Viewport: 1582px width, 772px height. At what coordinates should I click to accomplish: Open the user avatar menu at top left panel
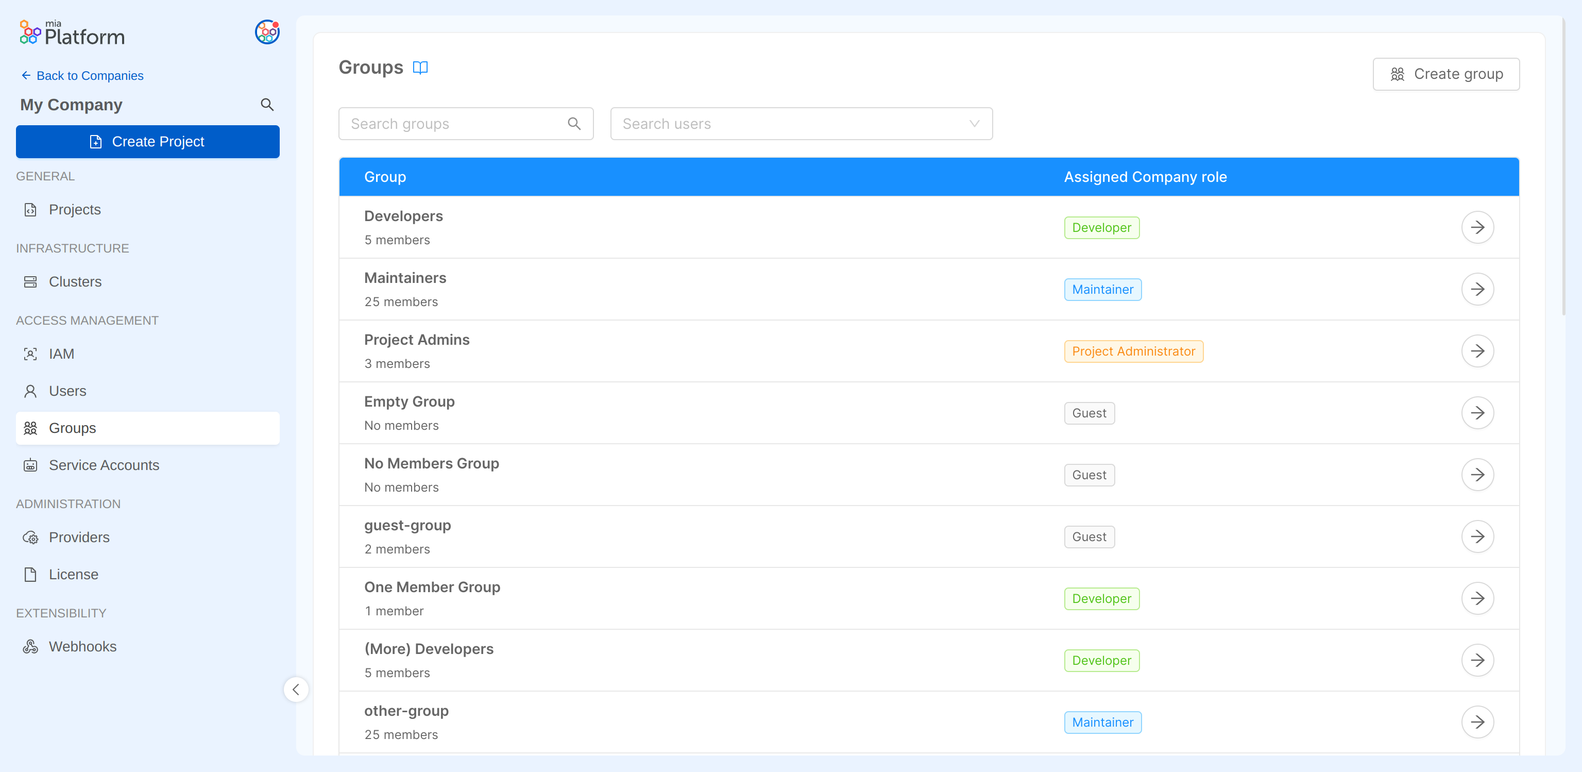point(266,32)
